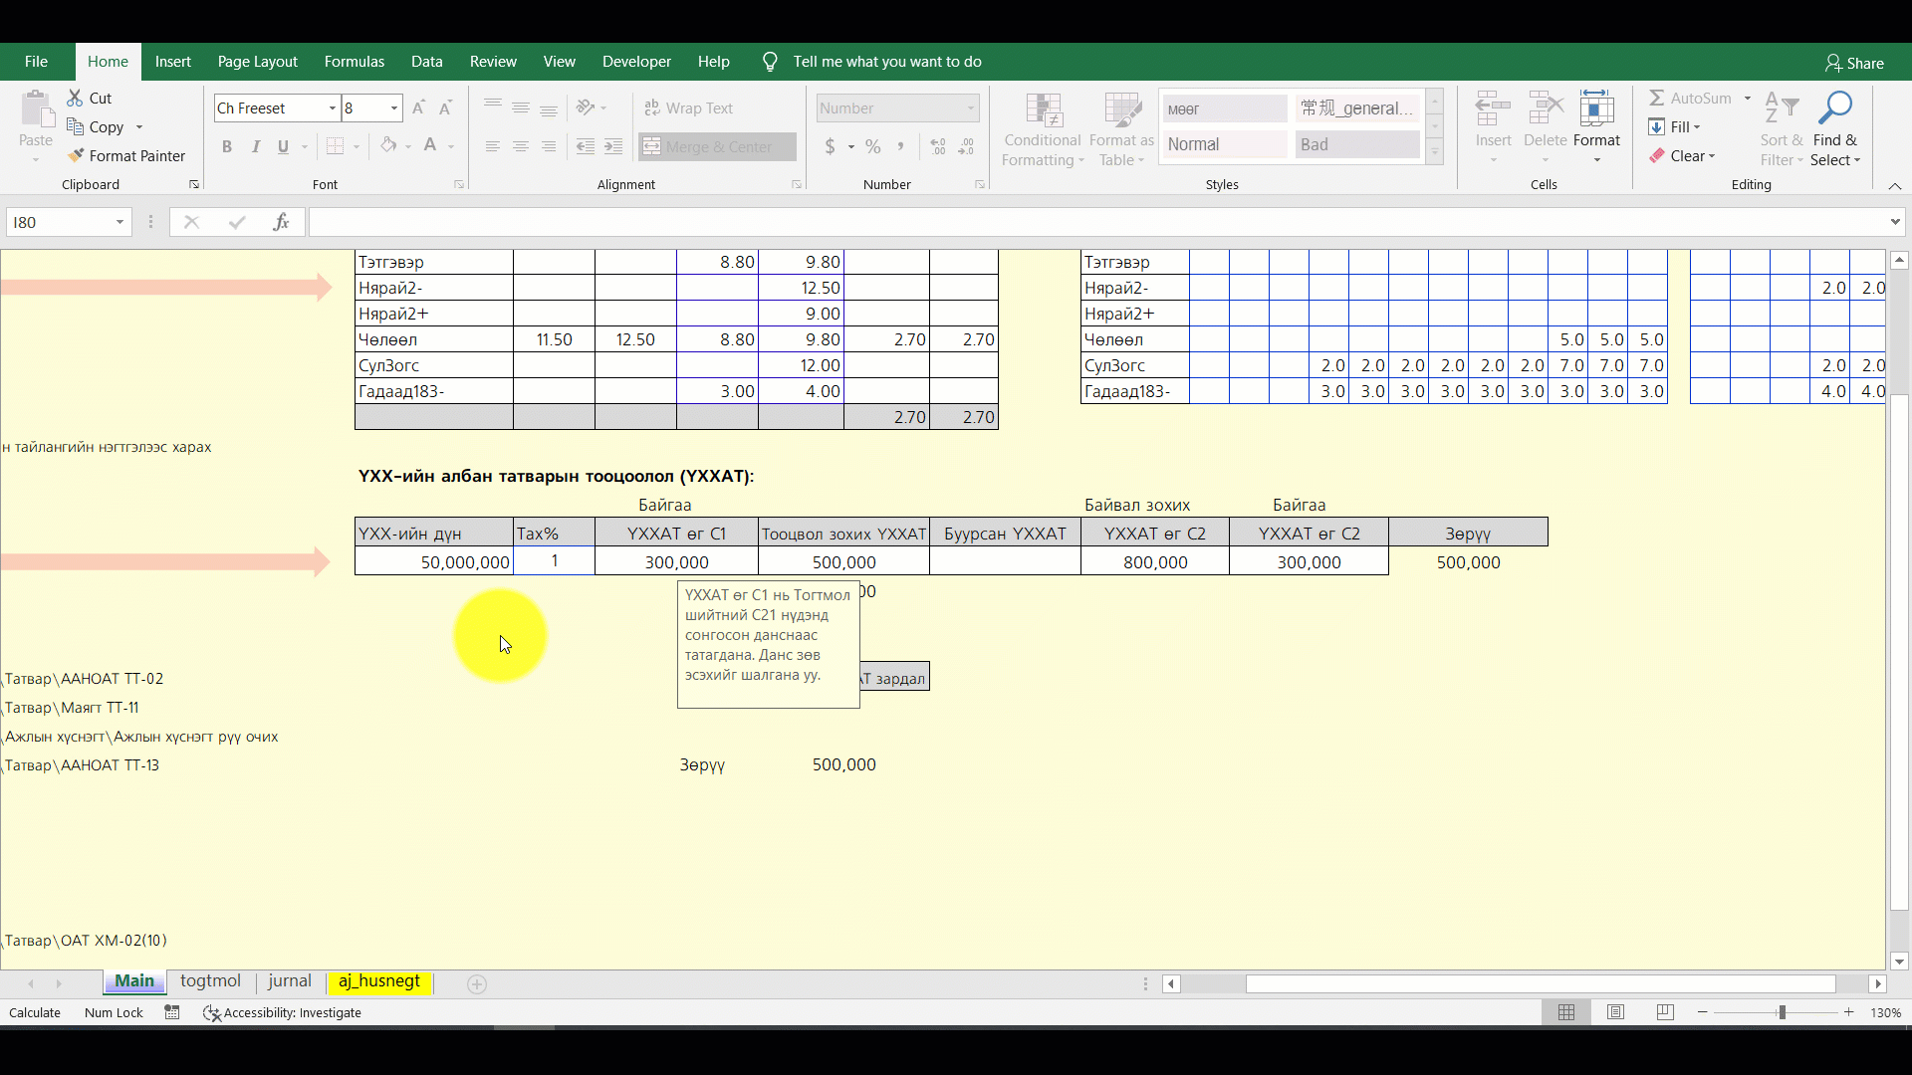Screen dimensions: 1912x1075
Task: Open Find & Select magnifier icon
Action: click(1834, 107)
